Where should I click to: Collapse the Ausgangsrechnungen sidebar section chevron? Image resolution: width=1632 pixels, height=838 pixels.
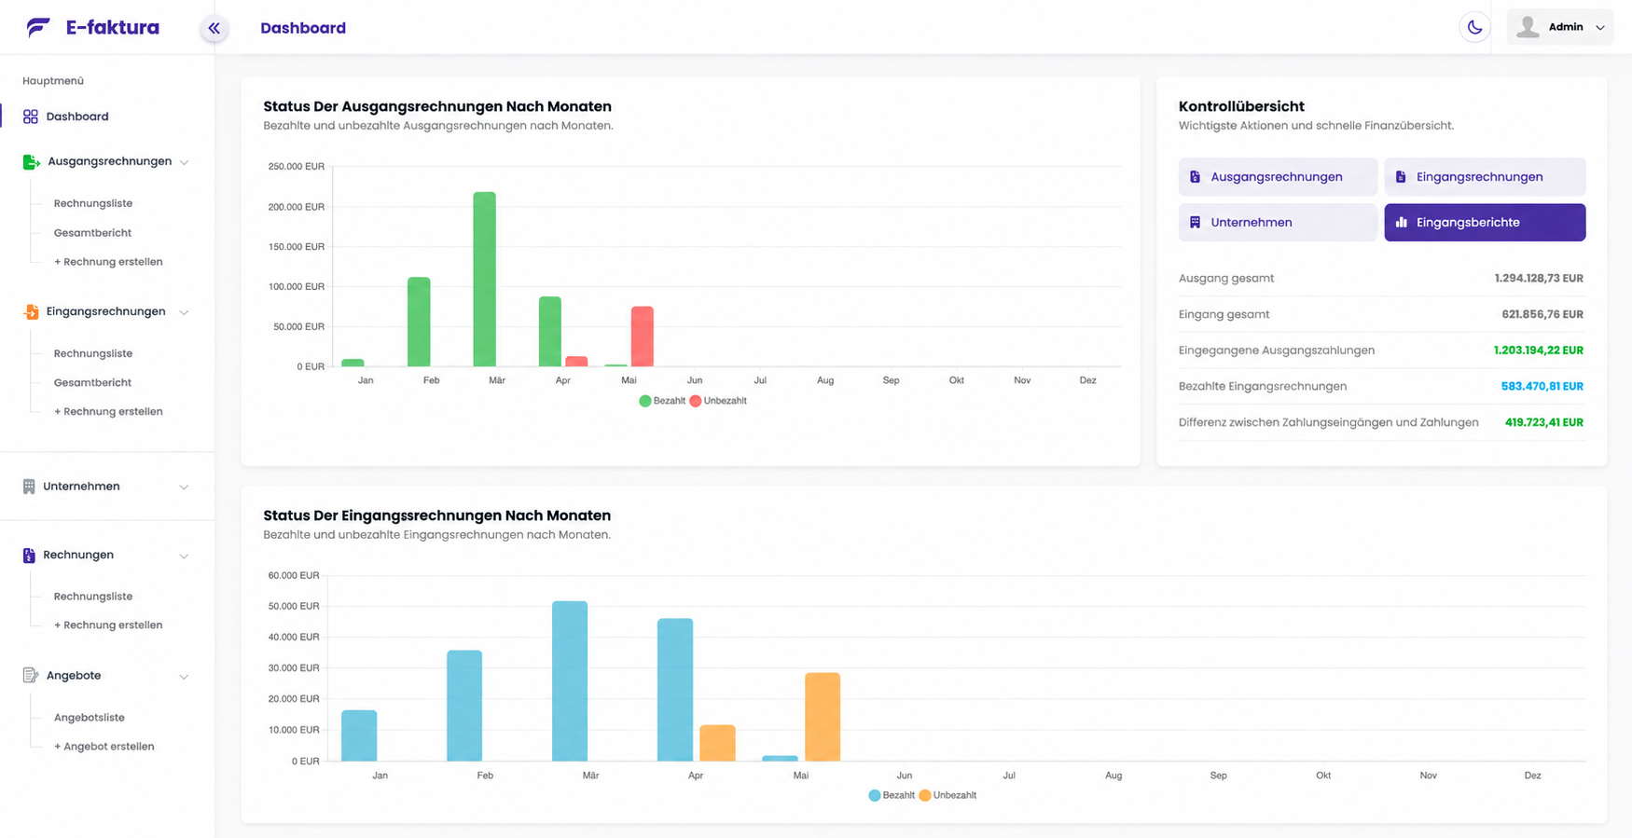point(184,163)
